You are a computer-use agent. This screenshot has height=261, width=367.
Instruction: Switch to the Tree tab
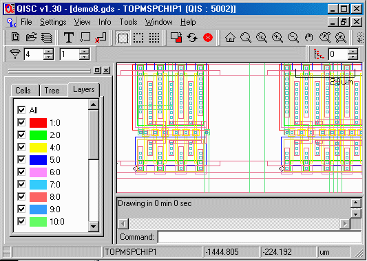(x=52, y=91)
